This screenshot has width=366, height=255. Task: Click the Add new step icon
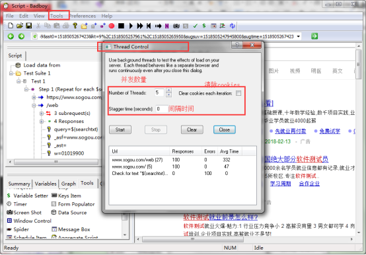click(102, 26)
